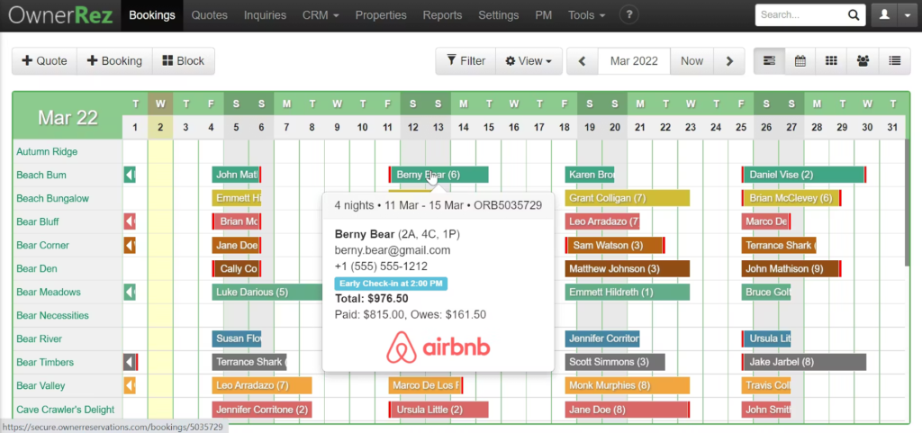
Task: Click the search magnifier icon
Action: point(853,15)
